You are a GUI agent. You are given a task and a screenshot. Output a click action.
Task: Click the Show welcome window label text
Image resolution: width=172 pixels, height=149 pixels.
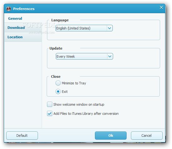(x=79, y=104)
